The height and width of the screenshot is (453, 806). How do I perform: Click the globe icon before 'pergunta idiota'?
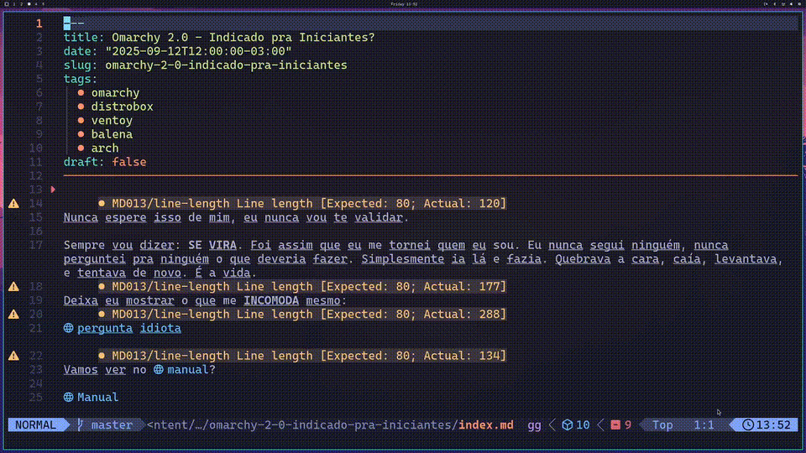(68, 328)
